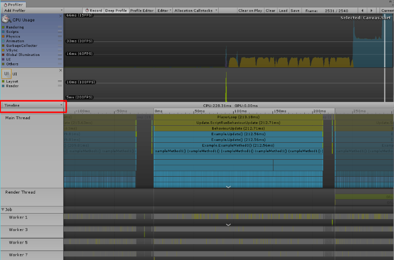The height and width of the screenshot is (260, 394).
Task: Click the Layout reorder handle
Action: tap(60, 81)
